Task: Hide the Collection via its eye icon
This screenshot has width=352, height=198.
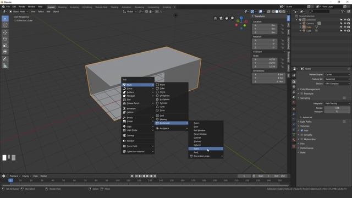Action: pyautogui.click(x=345, y=20)
